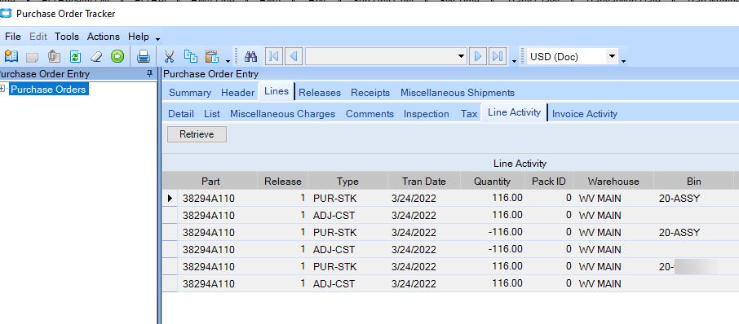Image resolution: width=739 pixels, height=324 pixels.
Task: Switch to the Invoice Activity tab
Action: [x=584, y=114]
